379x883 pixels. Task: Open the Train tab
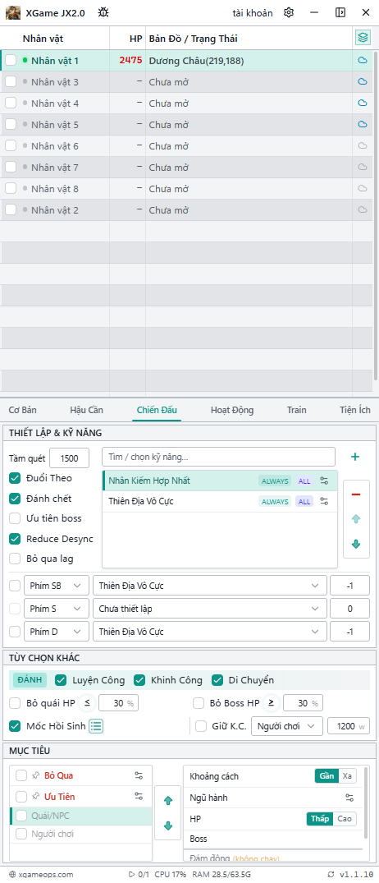pyautogui.click(x=296, y=410)
